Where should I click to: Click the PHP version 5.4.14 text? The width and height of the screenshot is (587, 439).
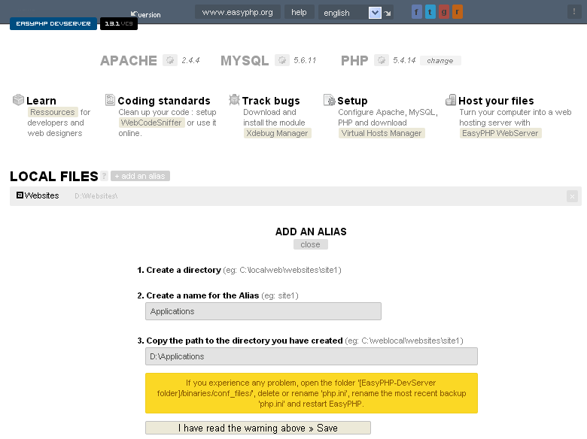pyautogui.click(x=404, y=60)
